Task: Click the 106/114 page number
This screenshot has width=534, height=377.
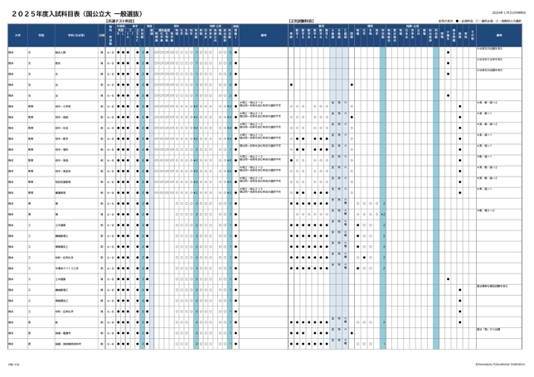Action: 12,362
